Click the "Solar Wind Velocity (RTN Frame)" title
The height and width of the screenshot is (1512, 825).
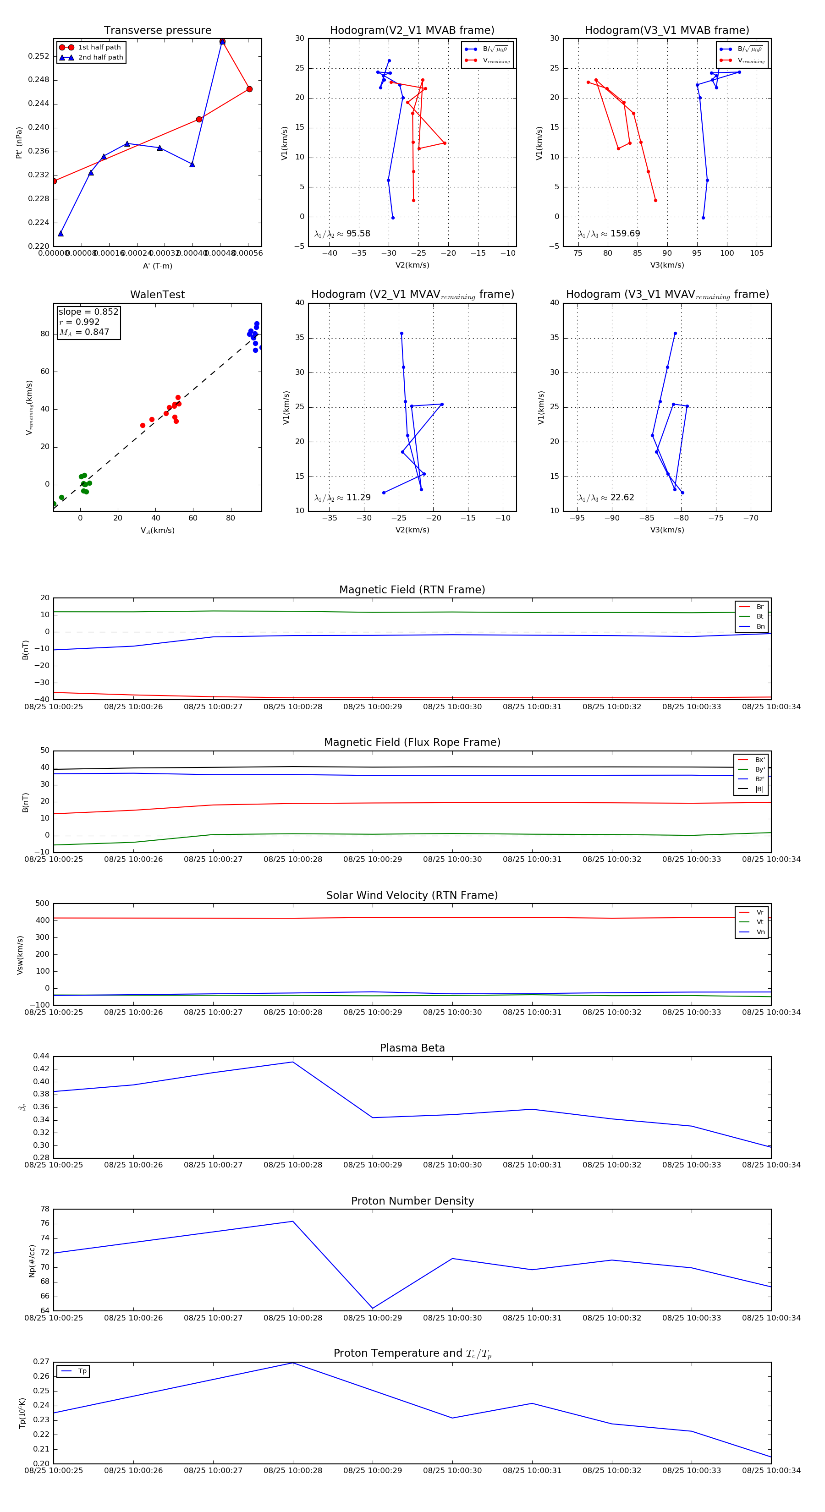(x=412, y=896)
